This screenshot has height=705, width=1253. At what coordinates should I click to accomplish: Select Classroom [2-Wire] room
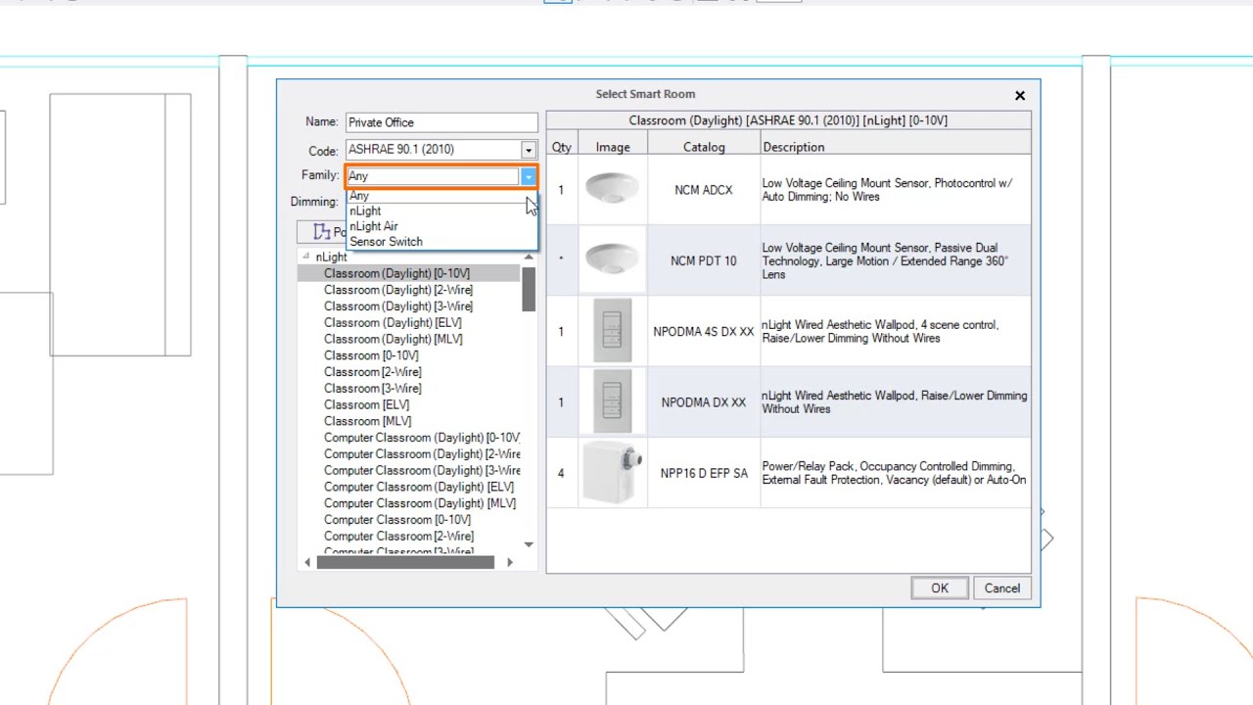pyautogui.click(x=373, y=372)
